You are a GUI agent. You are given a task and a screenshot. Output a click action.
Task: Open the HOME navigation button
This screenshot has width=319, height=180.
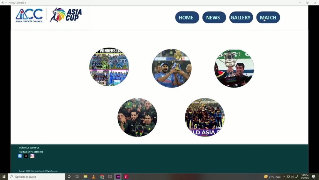coord(187,17)
